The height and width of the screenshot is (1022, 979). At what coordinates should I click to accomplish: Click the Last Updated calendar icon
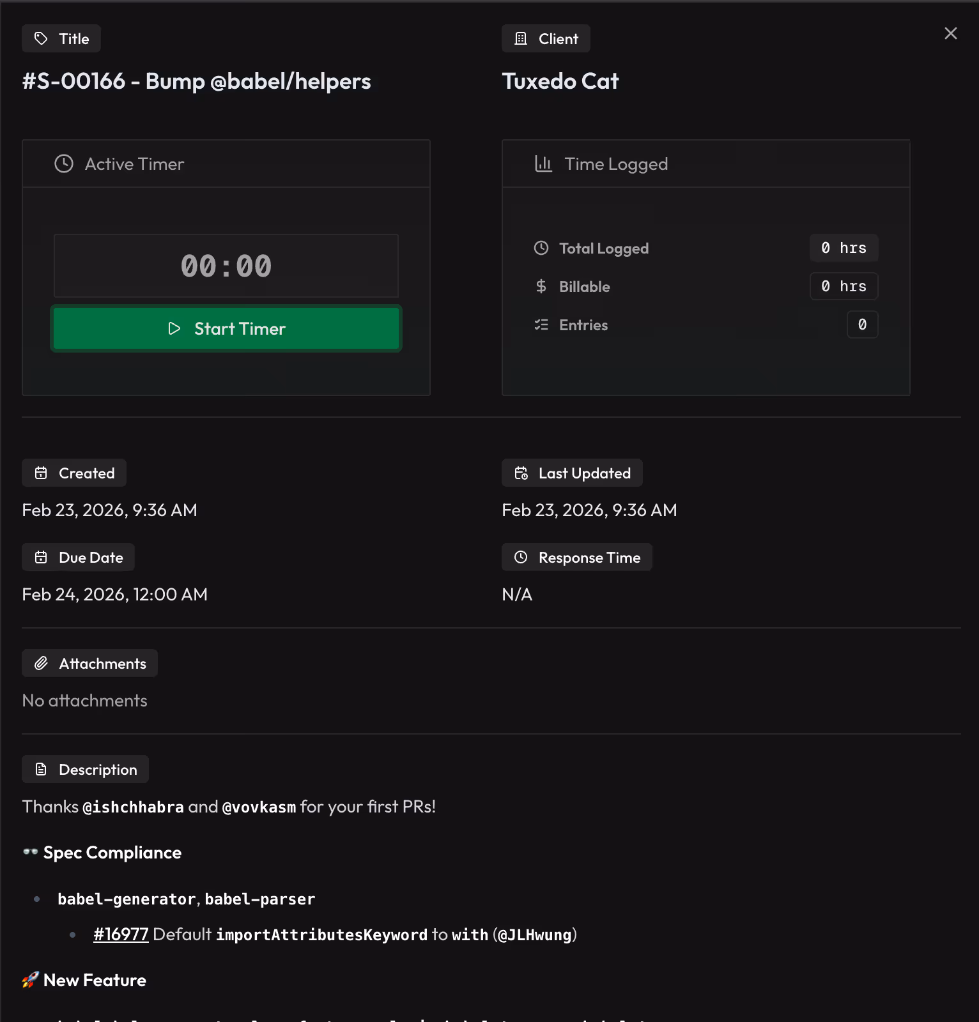(x=521, y=473)
